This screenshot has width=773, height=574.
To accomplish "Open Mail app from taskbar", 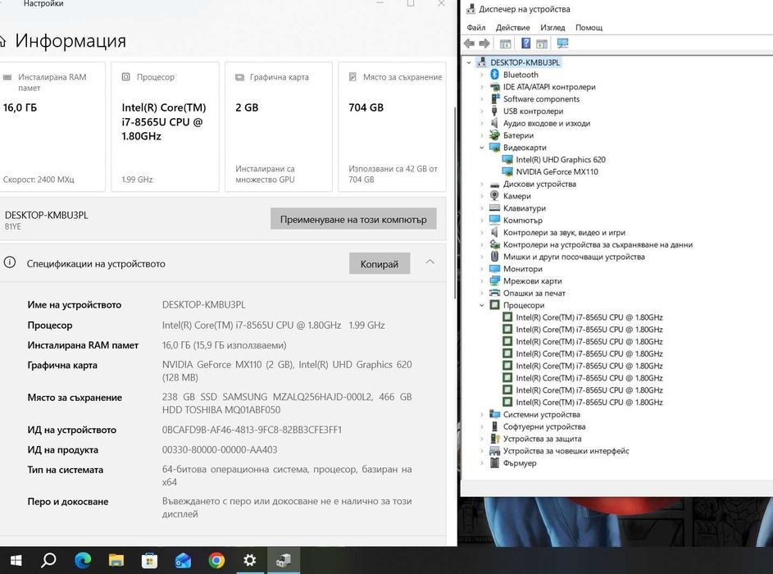I will 183,560.
